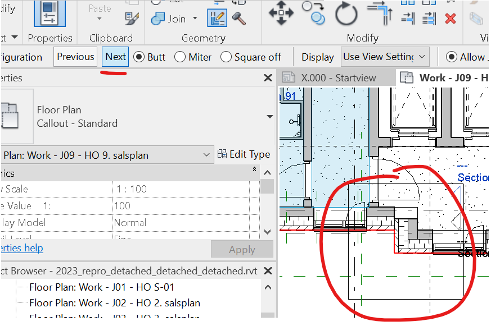The width and height of the screenshot is (491, 326).
Task: Activate the Paint tool in Geometry panel
Action: point(217,18)
